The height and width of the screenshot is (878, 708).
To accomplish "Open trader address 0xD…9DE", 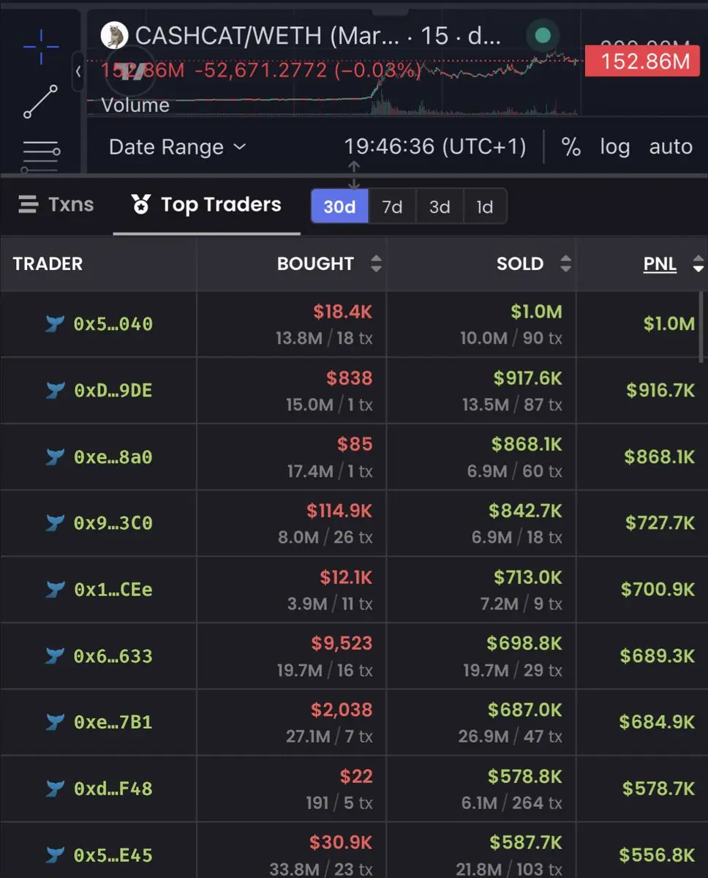I will 113,390.
